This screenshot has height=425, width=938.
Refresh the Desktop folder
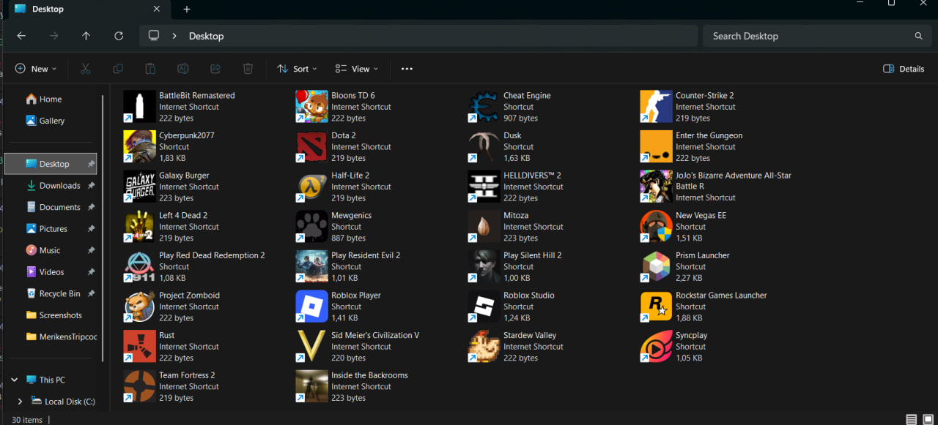(x=119, y=36)
